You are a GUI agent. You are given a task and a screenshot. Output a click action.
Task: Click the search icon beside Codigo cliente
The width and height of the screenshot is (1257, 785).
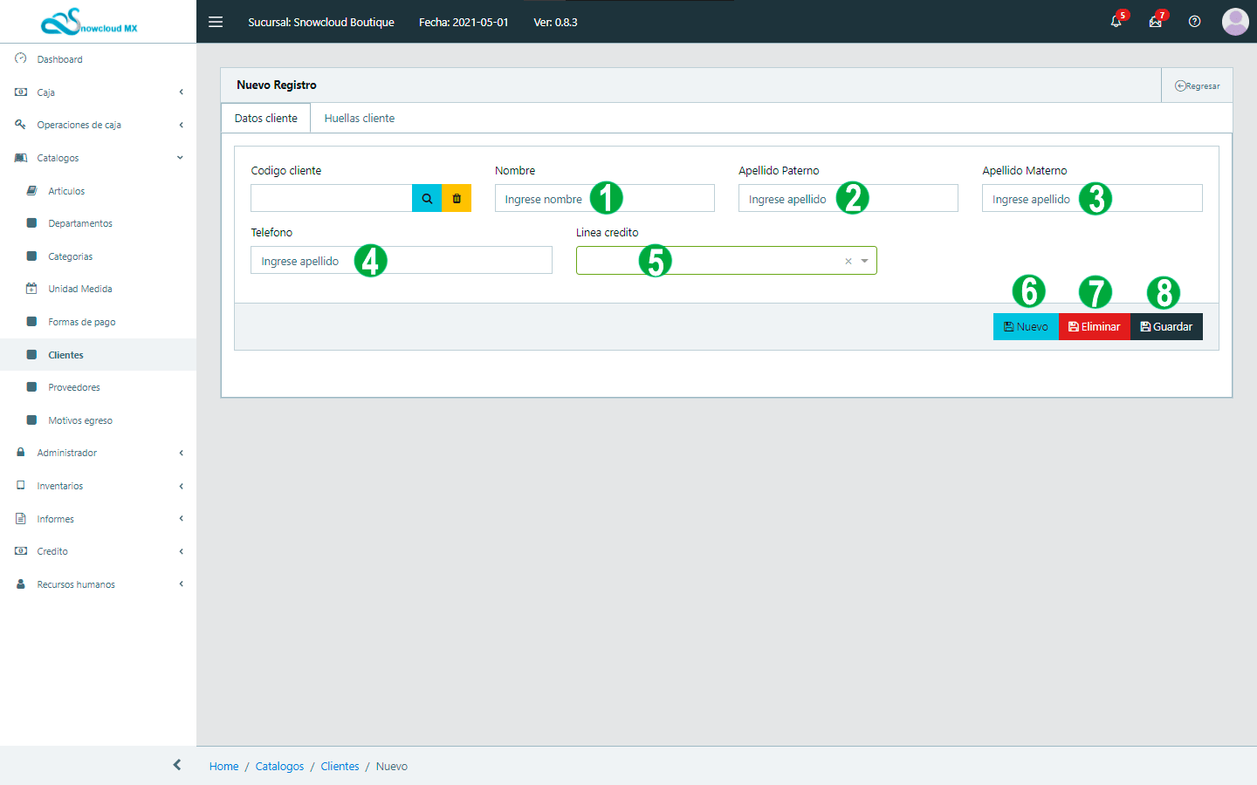(427, 199)
